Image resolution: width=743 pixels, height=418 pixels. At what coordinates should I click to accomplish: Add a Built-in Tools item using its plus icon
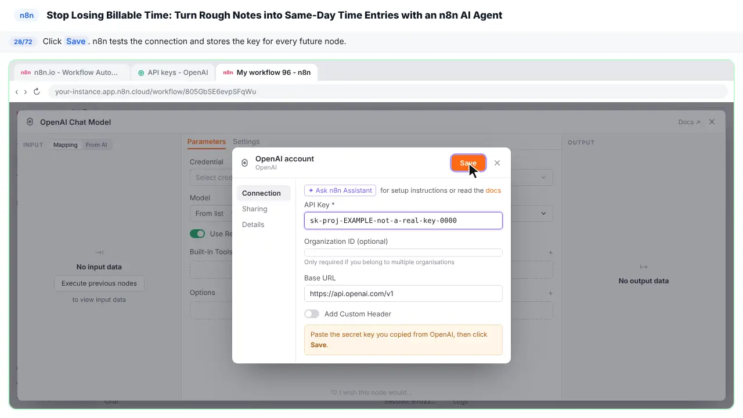coord(550,253)
